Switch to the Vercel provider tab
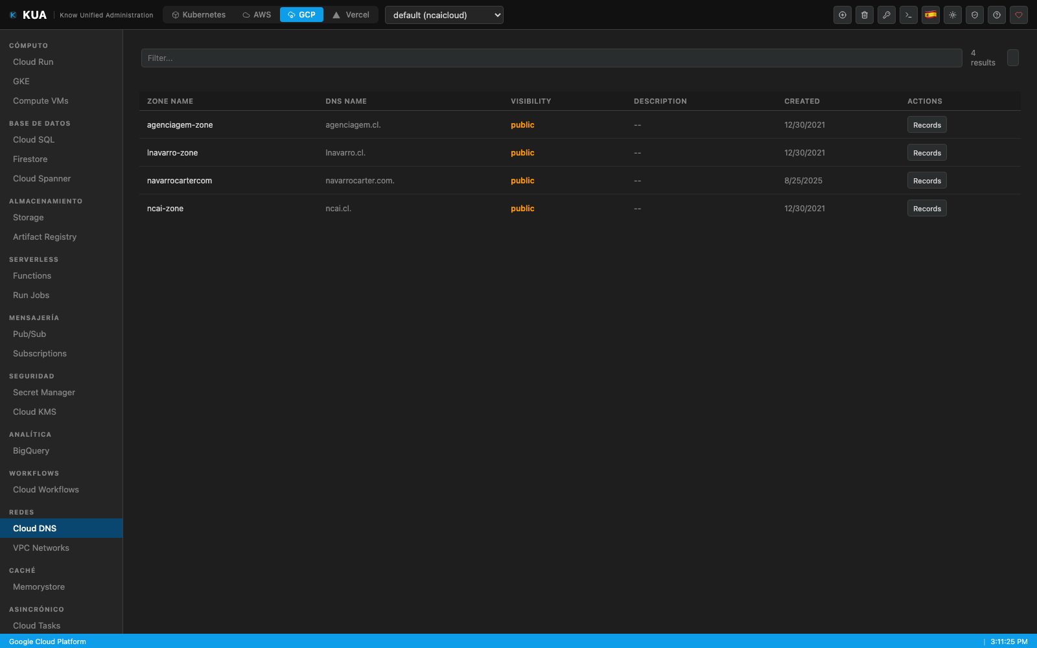 [x=351, y=15]
